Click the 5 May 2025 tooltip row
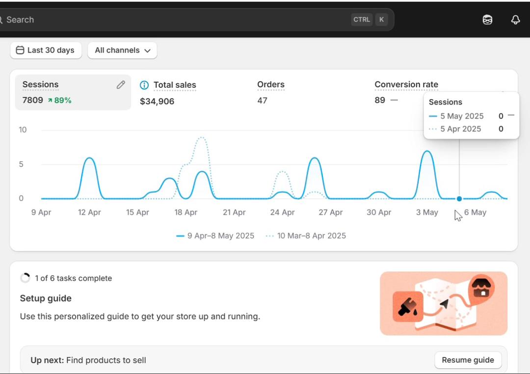This screenshot has height=374, width=530. [471, 116]
